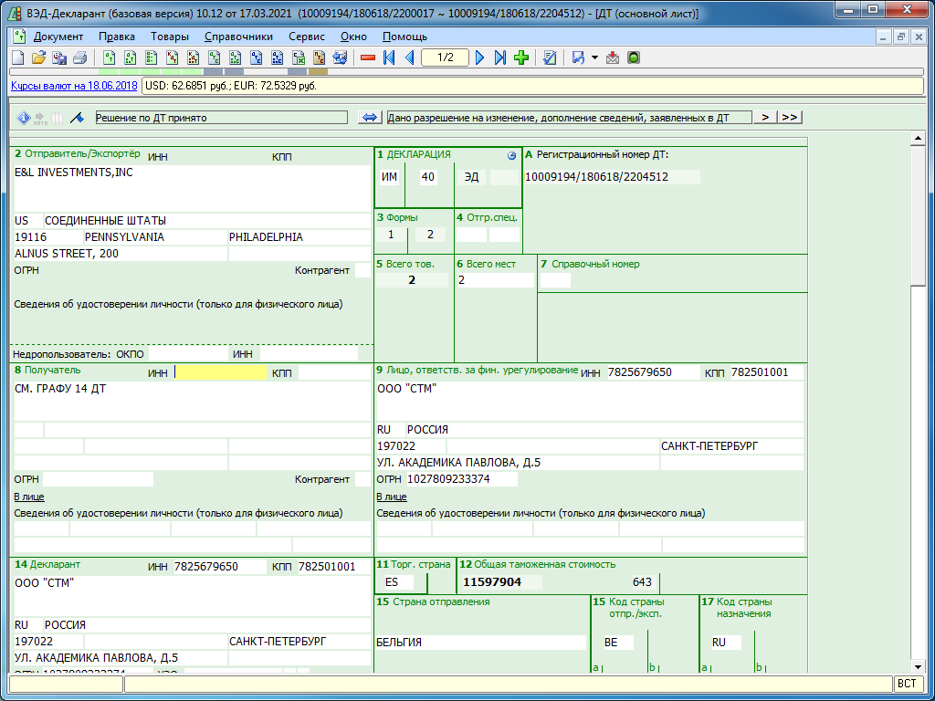Go to next sheet arrow
The width and height of the screenshot is (935, 701).
[x=480, y=58]
